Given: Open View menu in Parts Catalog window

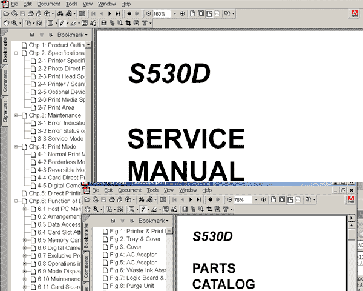Looking at the screenshot, I should (x=169, y=190).
